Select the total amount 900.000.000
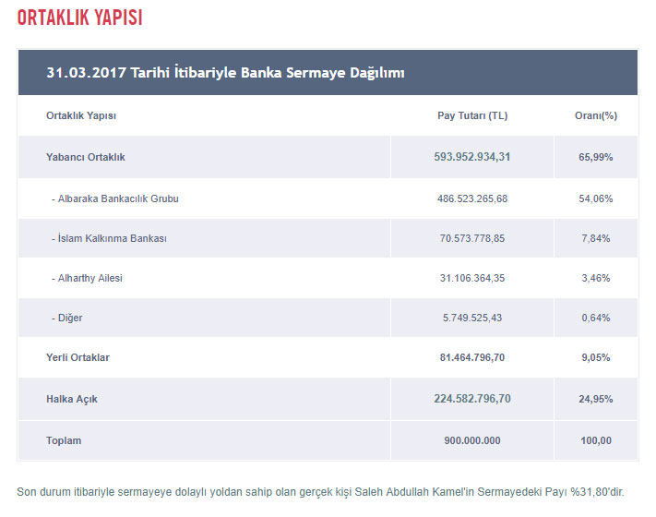656x517 pixels. coord(472,440)
